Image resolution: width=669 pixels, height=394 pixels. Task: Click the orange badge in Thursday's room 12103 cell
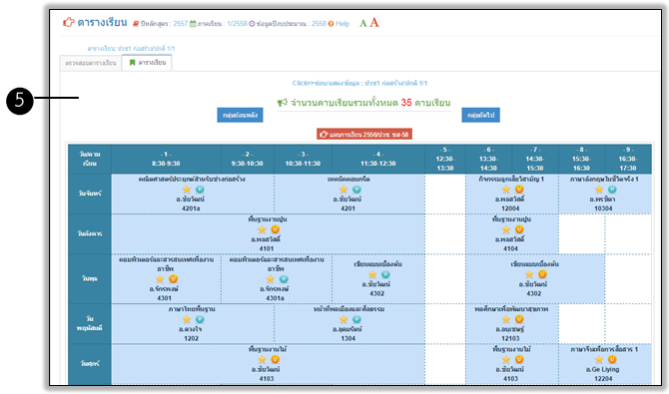[519, 319]
